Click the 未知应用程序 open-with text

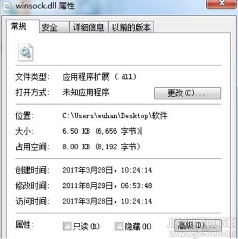point(86,92)
